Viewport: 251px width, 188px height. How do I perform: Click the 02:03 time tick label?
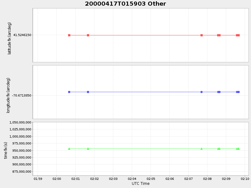(x=113, y=179)
